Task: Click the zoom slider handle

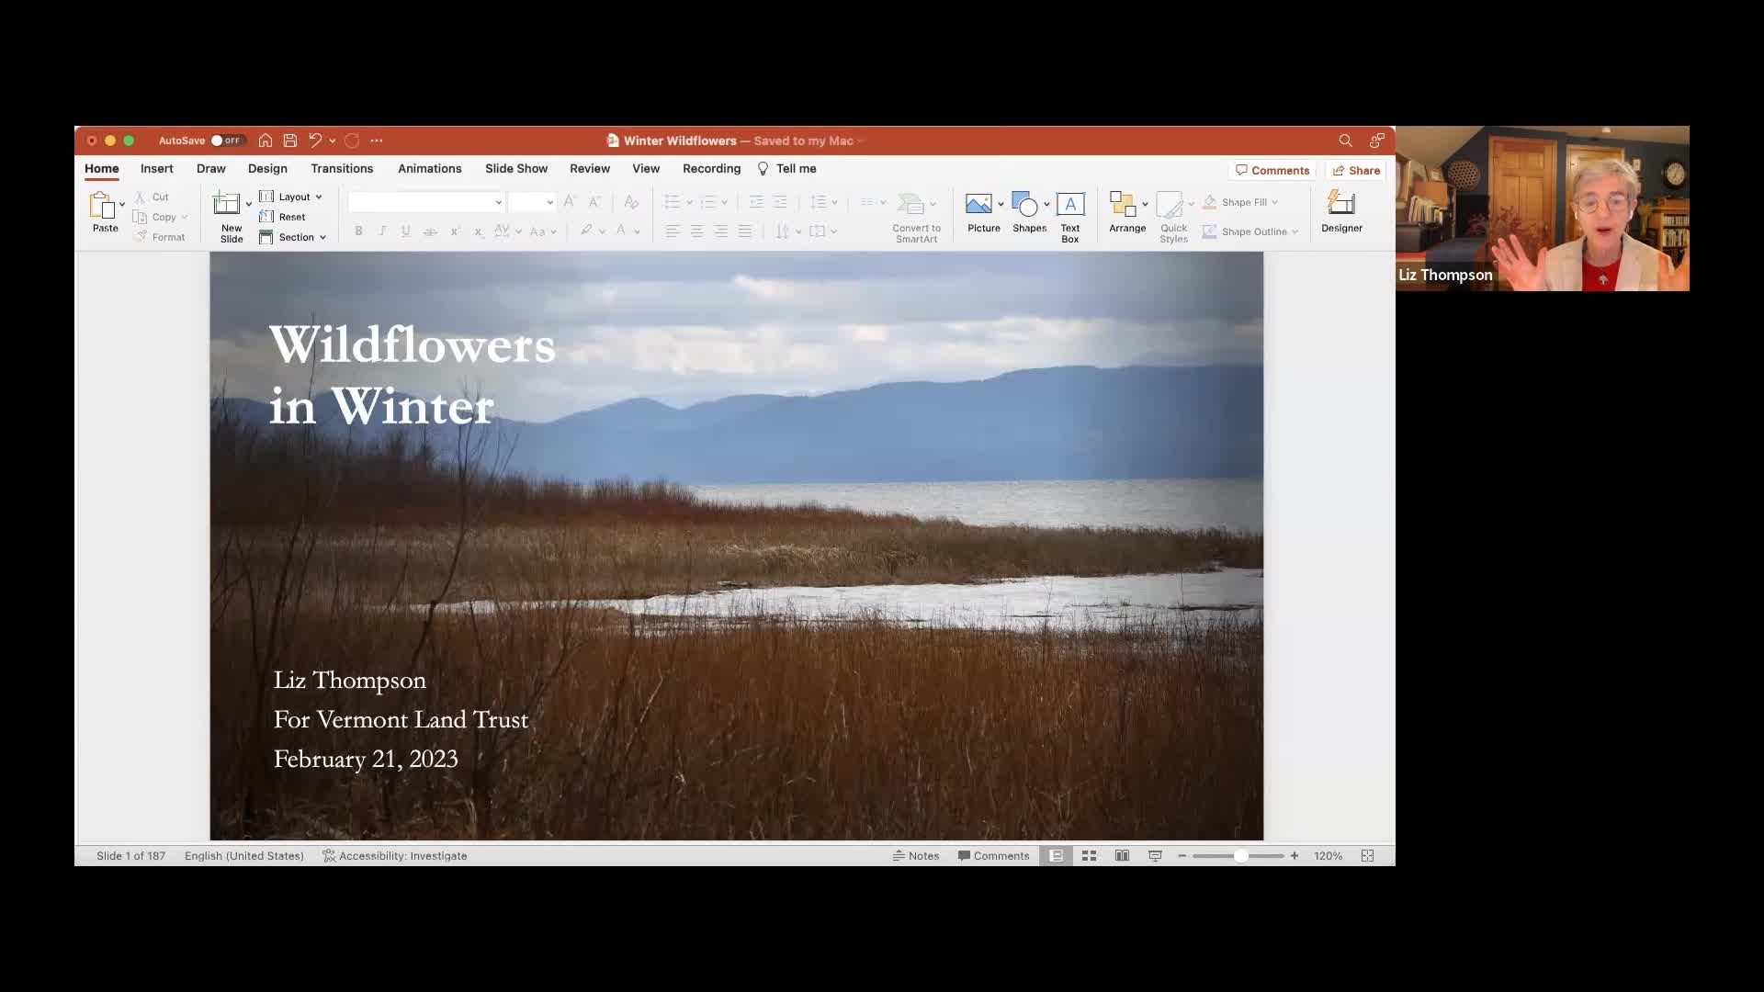Action: [1240, 856]
